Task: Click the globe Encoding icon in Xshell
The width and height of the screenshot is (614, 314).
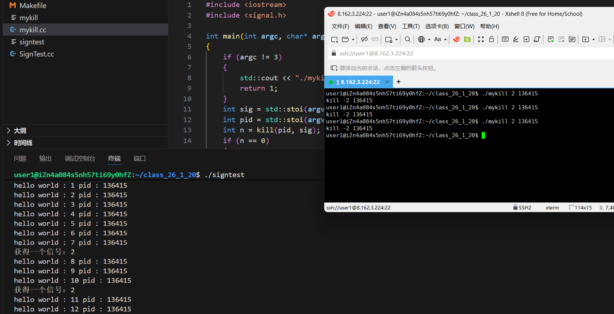Action: point(421,39)
